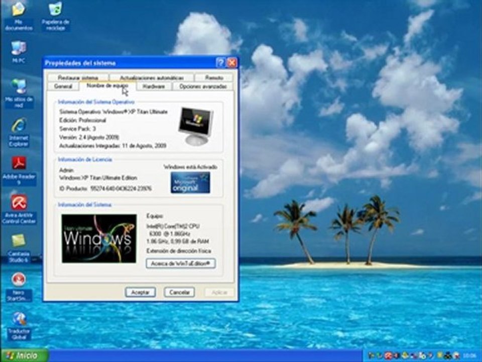Launch the Internet Explorer desktop icon

(x=19, y=132)
